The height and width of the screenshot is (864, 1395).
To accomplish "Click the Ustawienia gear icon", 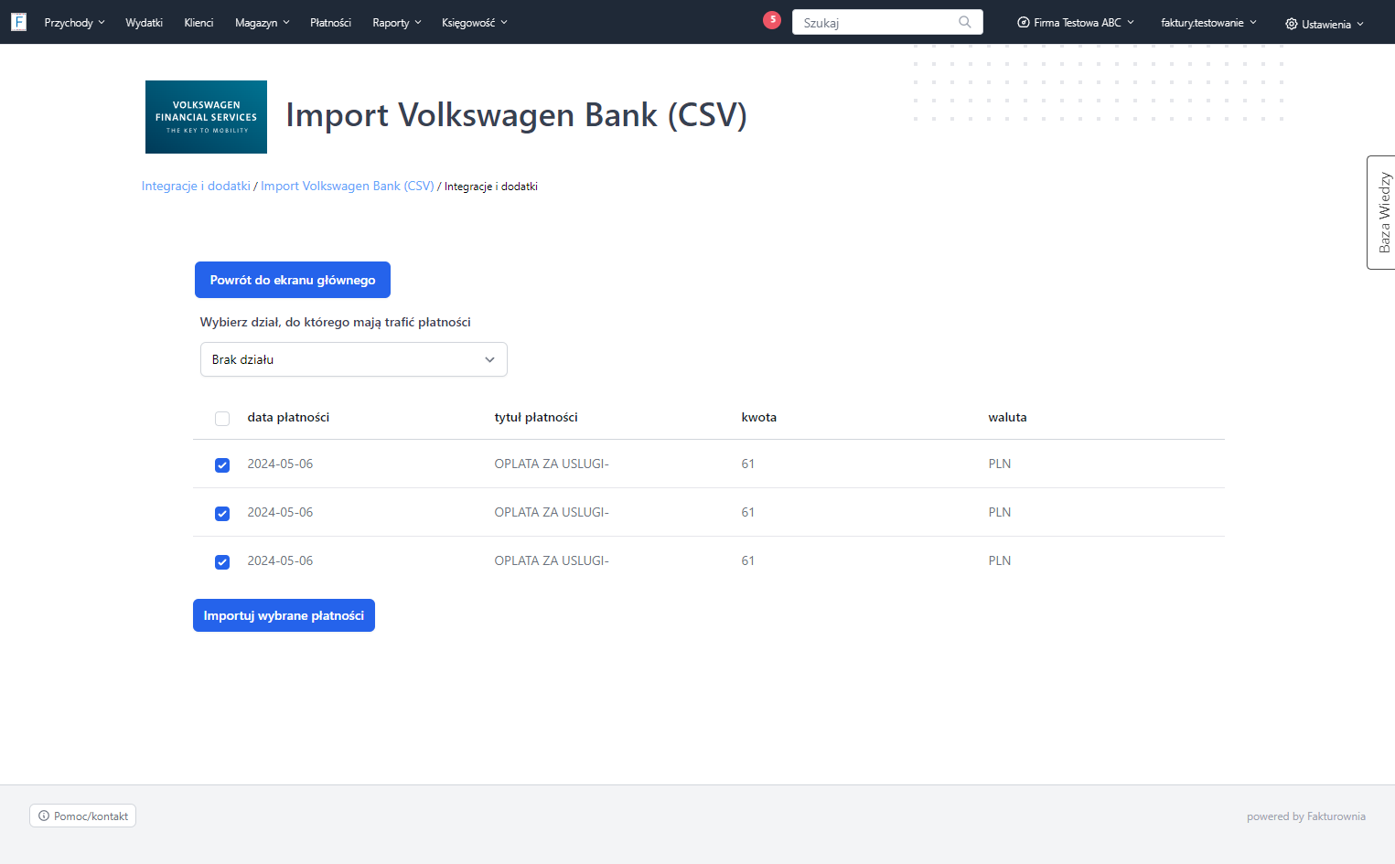I will (1292, 24).
